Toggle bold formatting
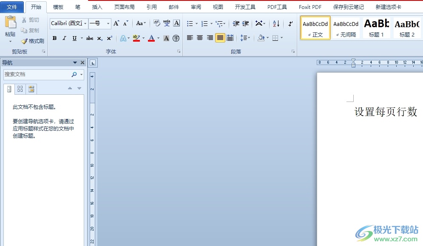Image resolution: width=423 pixels, height=246 pixels. [x=54, y=38]
